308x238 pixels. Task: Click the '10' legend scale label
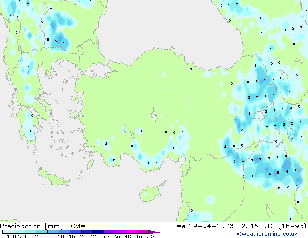[61, 236]
